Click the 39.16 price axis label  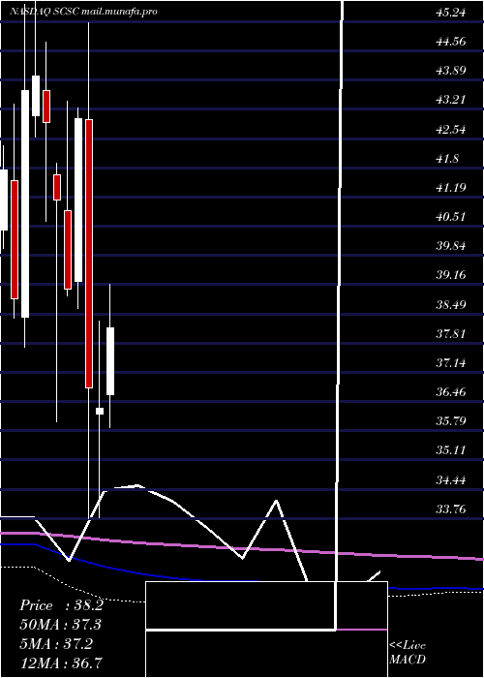451,275
